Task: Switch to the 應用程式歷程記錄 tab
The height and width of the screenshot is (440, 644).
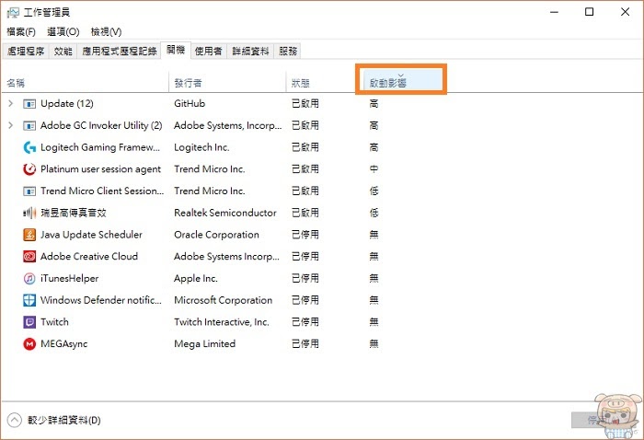Action: 119,51
